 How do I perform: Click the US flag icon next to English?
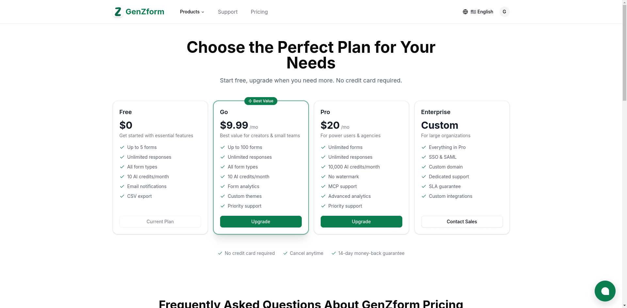(474, 12)
